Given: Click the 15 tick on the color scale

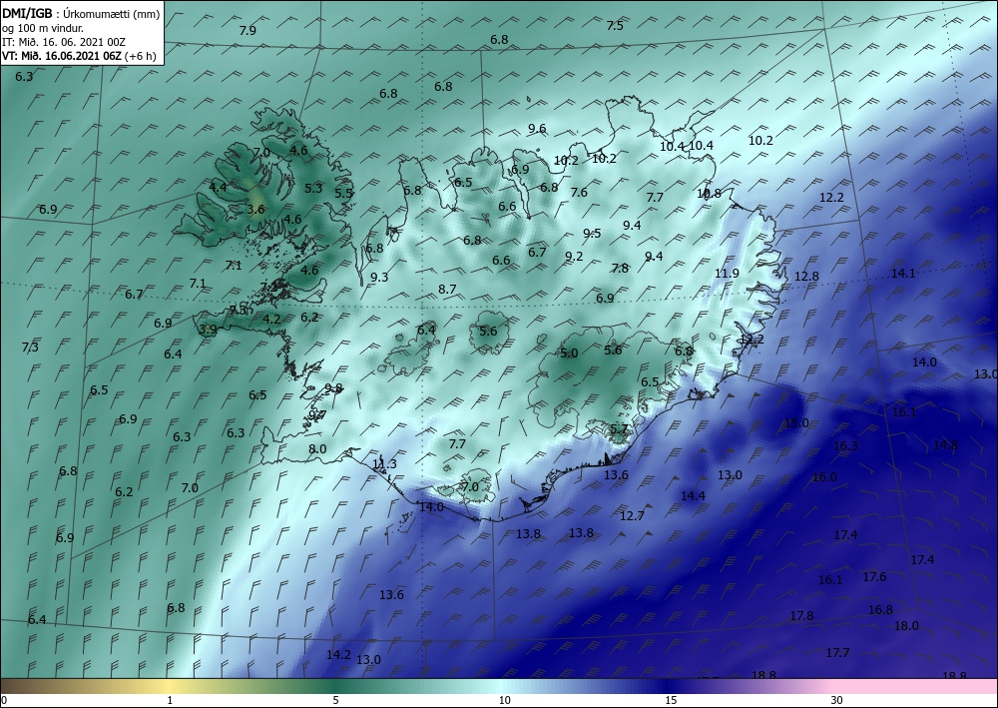Looking at the screenshot, I should [671, 701].
